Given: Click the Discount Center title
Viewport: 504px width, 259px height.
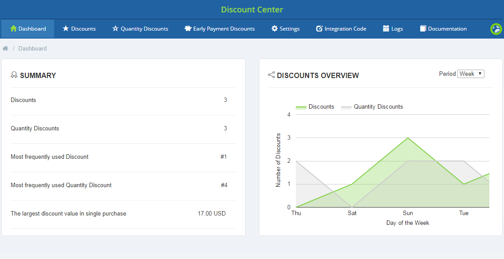Looking at the screenshot, I should (x=252, y=10).
